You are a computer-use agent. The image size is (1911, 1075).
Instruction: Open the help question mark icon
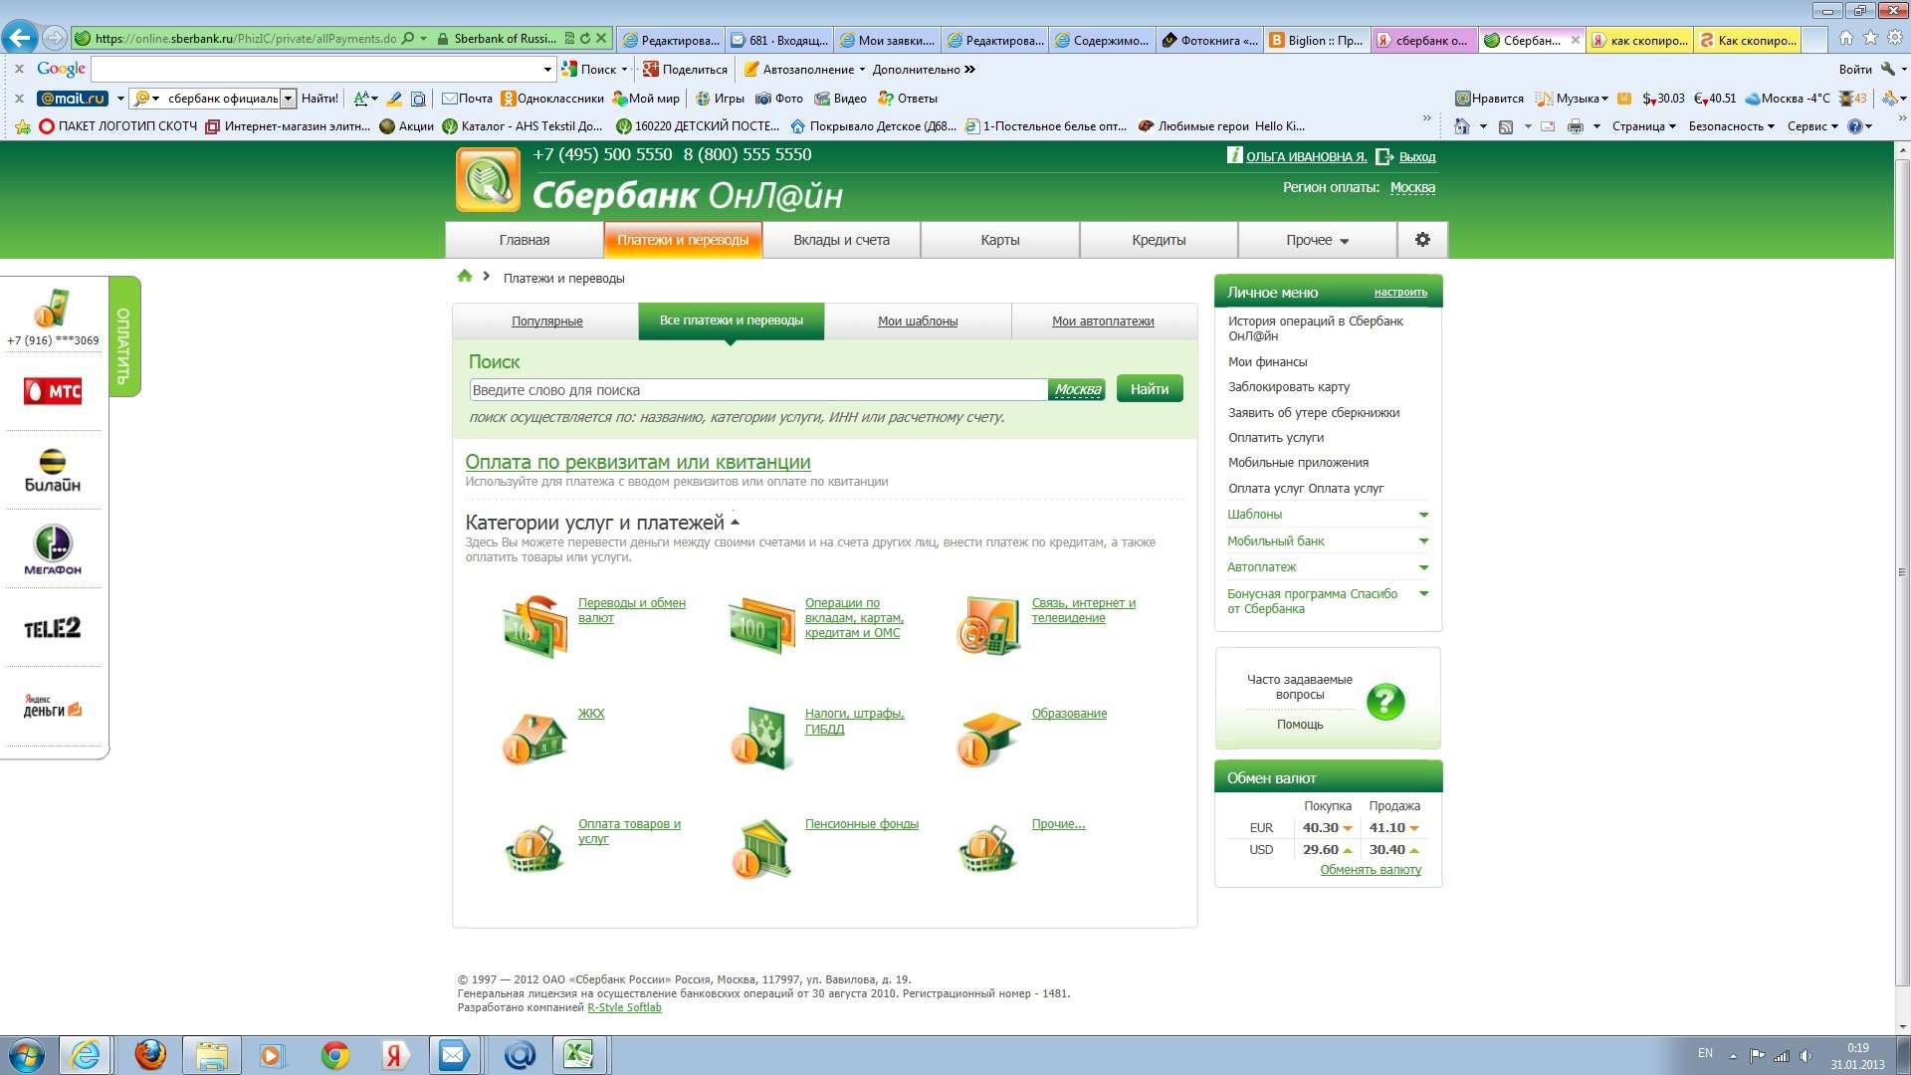click(1385, 702)
